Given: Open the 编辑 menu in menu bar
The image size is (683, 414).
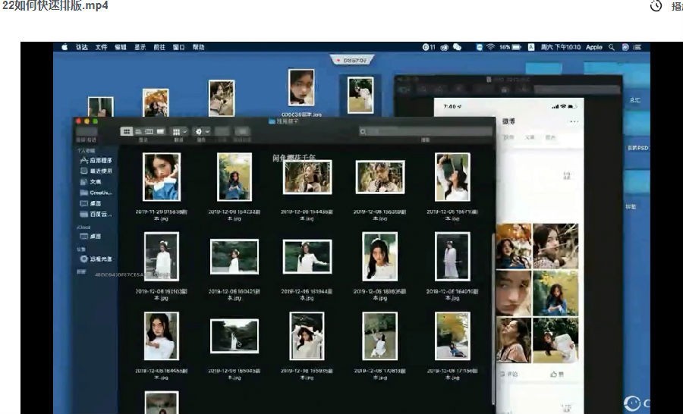Looking at the screenshot, I should click(121, 47).
